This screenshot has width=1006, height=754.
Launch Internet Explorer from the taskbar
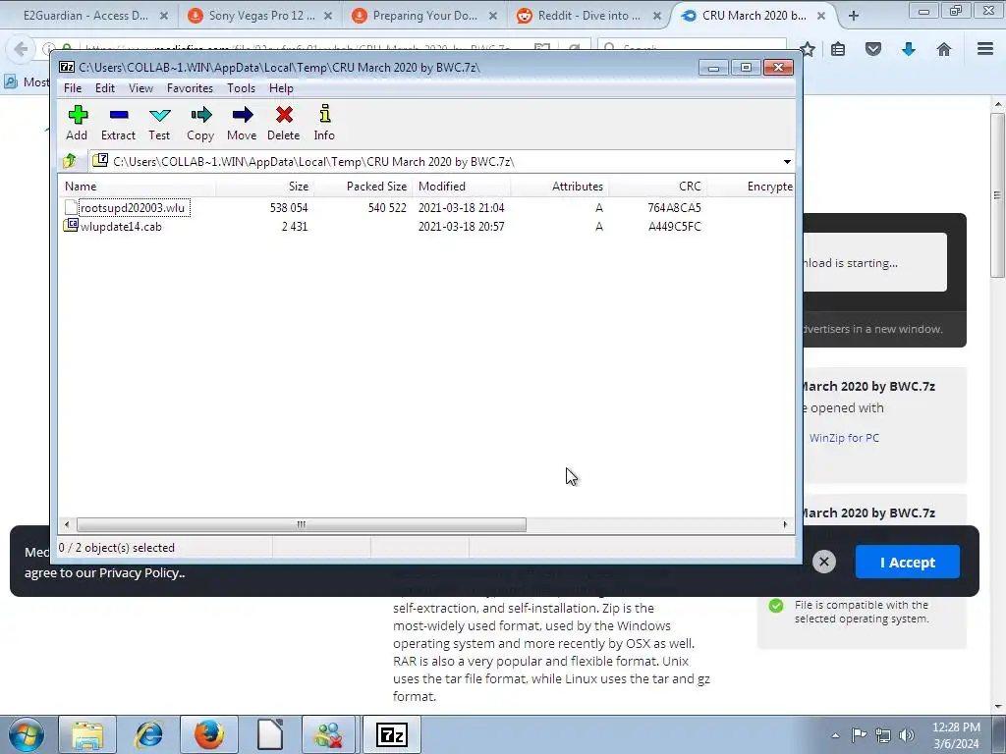tap(148, 734)
